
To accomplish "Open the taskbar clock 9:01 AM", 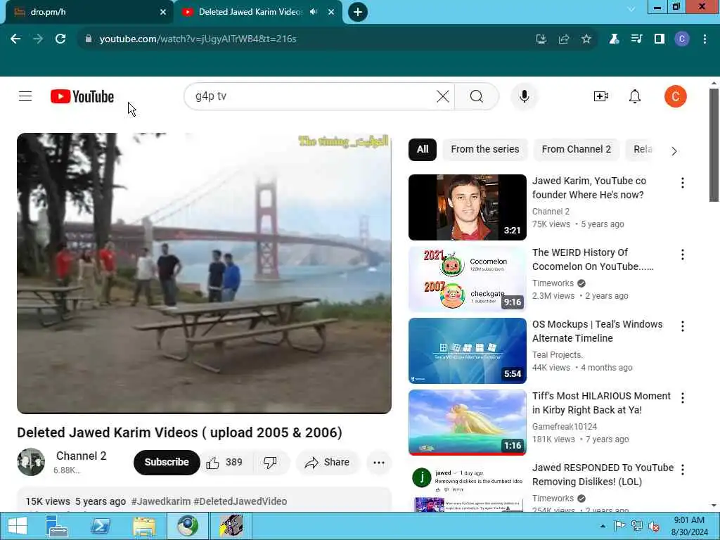I will [x=689, y=526].
